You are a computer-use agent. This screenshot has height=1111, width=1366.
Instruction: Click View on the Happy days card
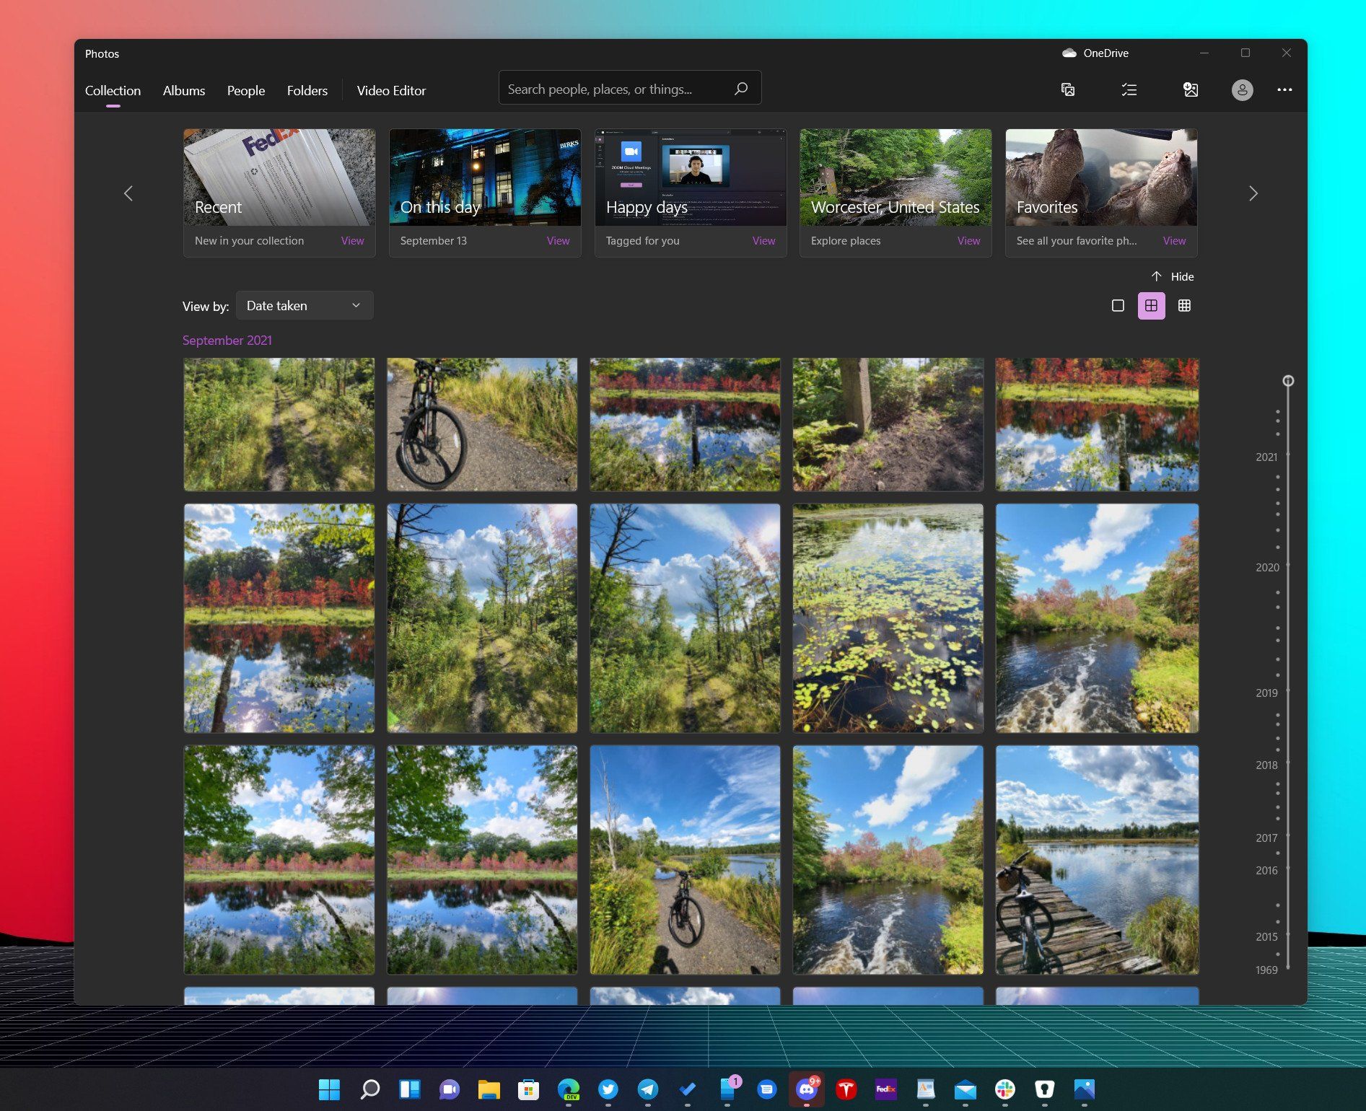tap(763, 240)
